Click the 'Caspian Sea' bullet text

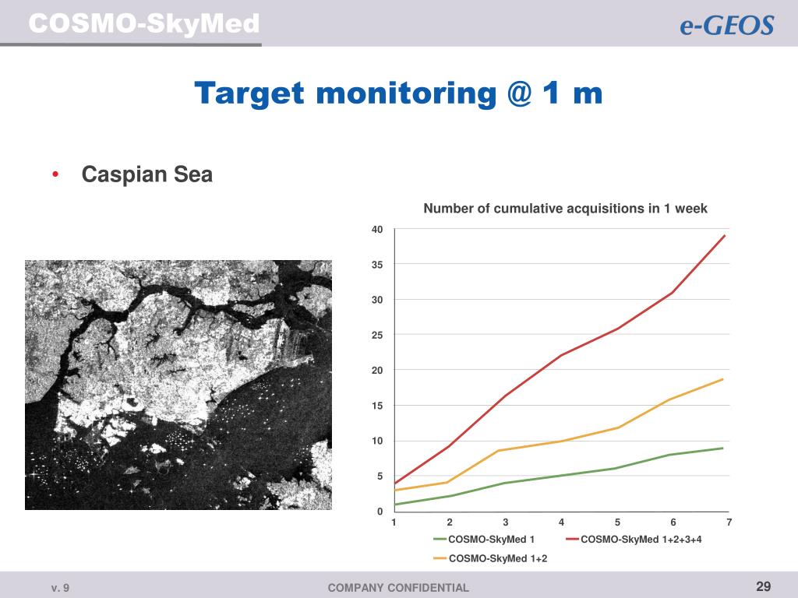coord(147,174)
